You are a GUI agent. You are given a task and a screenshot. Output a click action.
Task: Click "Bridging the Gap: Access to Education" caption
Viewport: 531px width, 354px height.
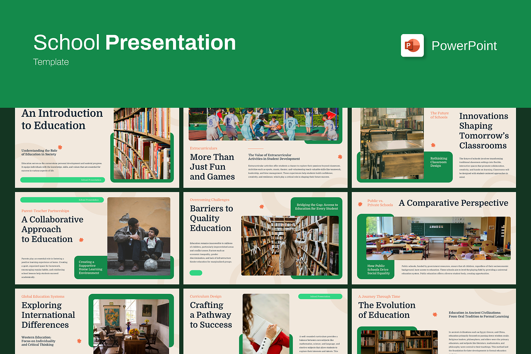click(317, 207)
